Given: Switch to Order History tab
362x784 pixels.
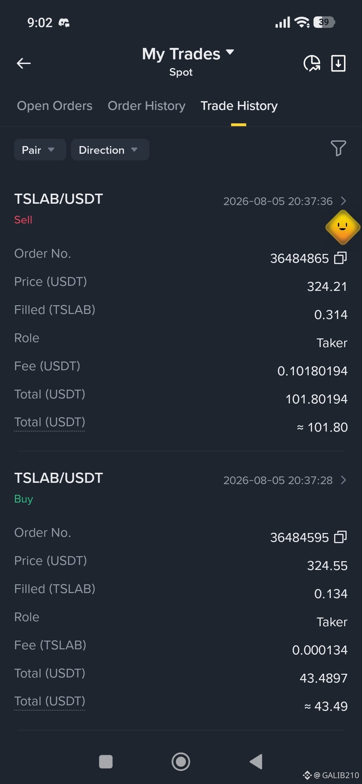Looking at the screenshot, I should (146, 106).
